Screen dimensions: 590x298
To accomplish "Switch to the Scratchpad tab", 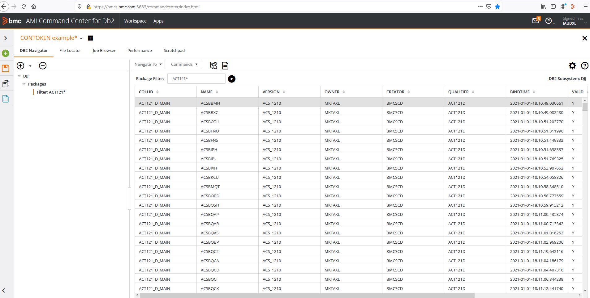I will pyautogui.click(x=174, y=50).
